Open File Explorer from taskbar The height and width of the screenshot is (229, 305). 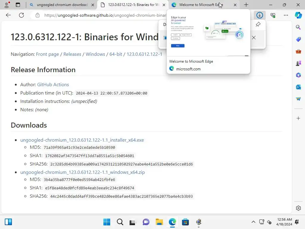159,222
